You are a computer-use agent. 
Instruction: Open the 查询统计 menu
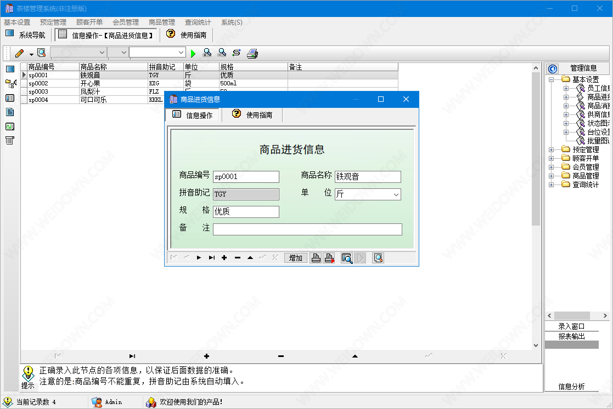pos(198,22)
